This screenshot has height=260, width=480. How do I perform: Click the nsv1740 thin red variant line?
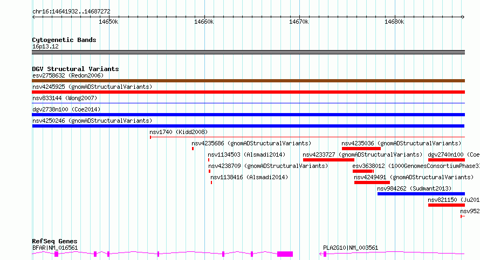click(307, 137)
